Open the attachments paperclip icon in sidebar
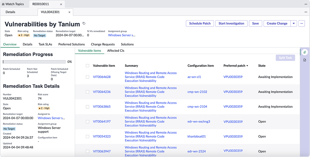The image size is (310, 157). point(305,52)
